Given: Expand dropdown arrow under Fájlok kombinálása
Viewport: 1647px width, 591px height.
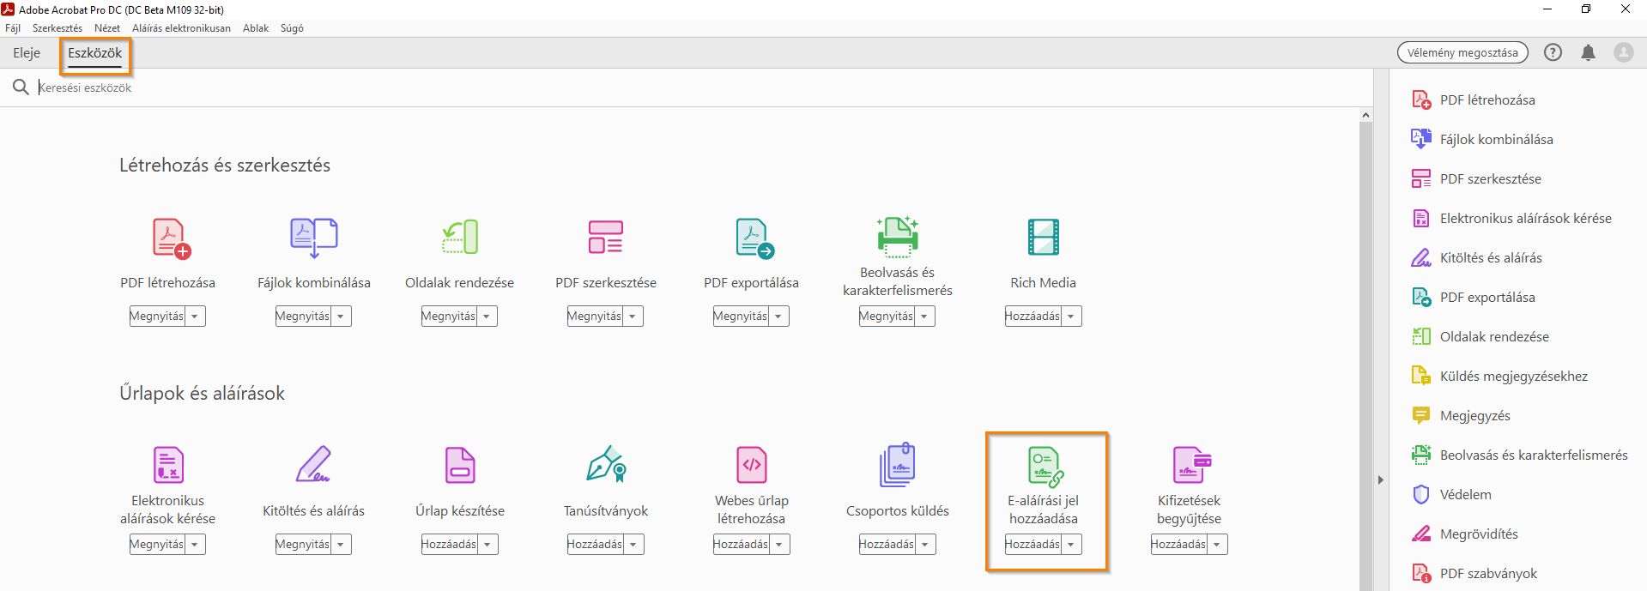Looking at the screenshot, I should coord(341,317).
